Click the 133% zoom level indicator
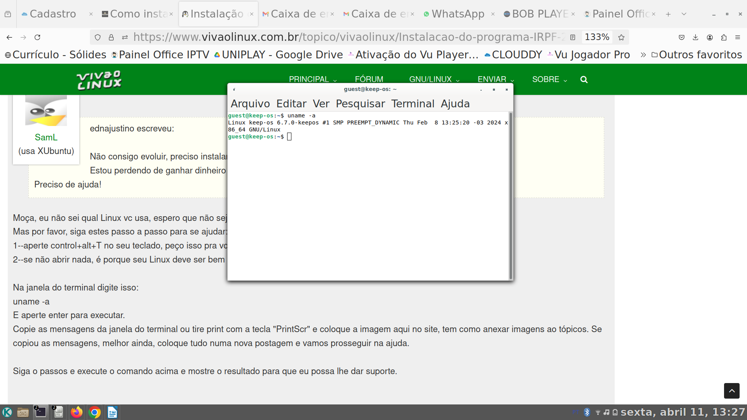 [597, 37]
